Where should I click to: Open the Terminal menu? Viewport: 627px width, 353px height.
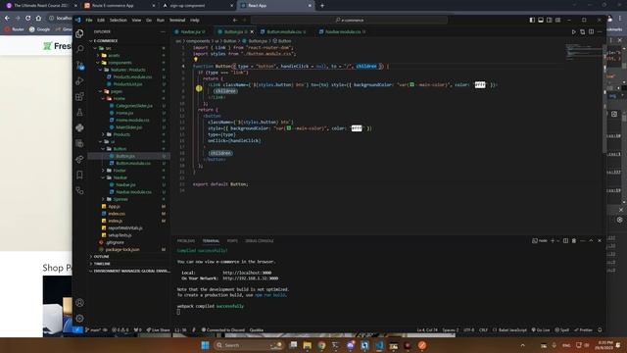point(177,20)
